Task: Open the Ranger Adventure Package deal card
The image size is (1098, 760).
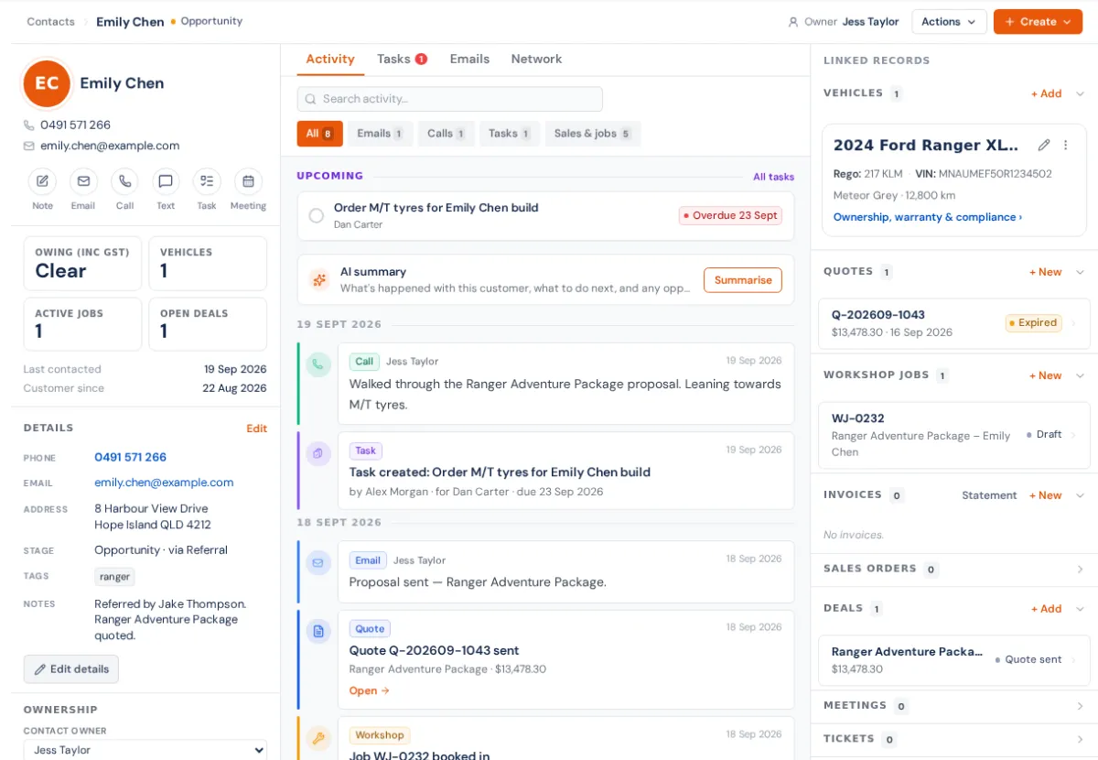Action: point(954,660)
